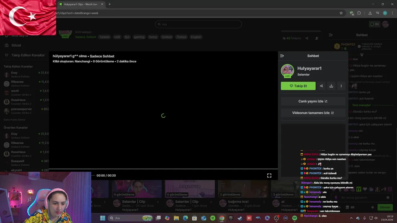Open Google Chrome from the taskbar
The image size is (397, 223).
point(222,218)
